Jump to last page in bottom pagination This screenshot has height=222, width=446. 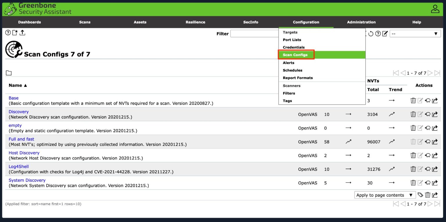(437, 204)
